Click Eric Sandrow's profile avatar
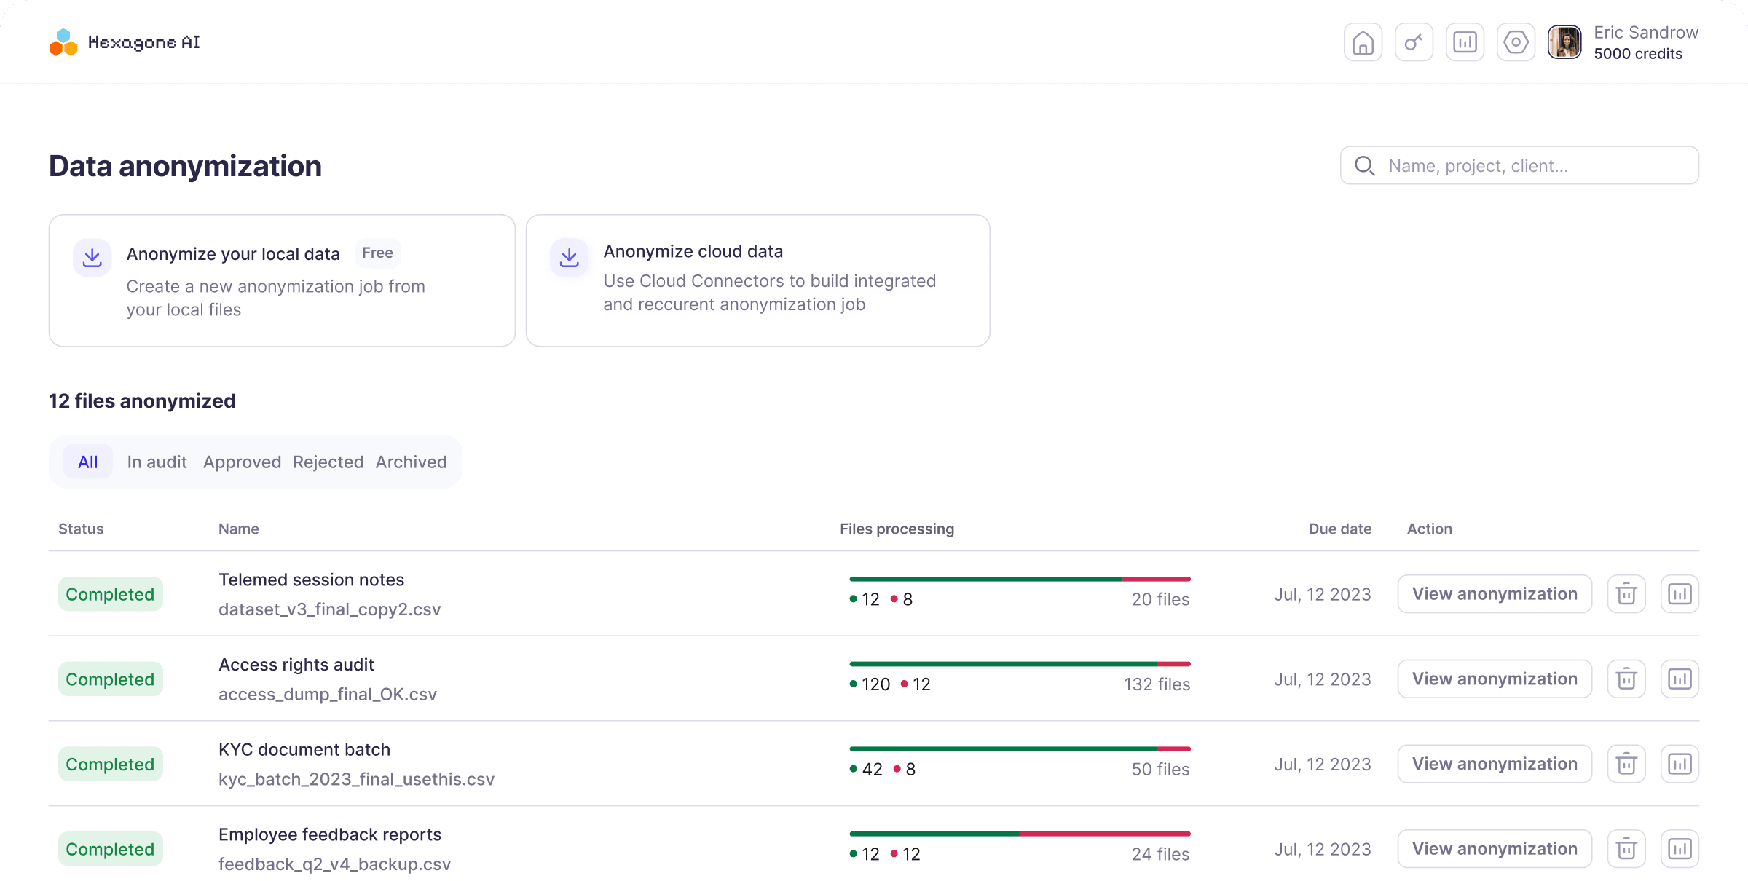 1564,42
